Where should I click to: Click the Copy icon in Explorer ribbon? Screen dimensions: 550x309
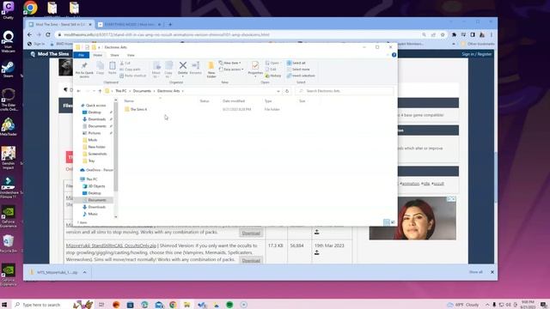point(101,68)
